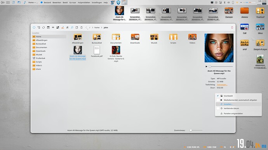The image size is (268, 150).
Task: Click the trash icon in the toolbar
Action: pyautogui.click(x=82, y=27)
